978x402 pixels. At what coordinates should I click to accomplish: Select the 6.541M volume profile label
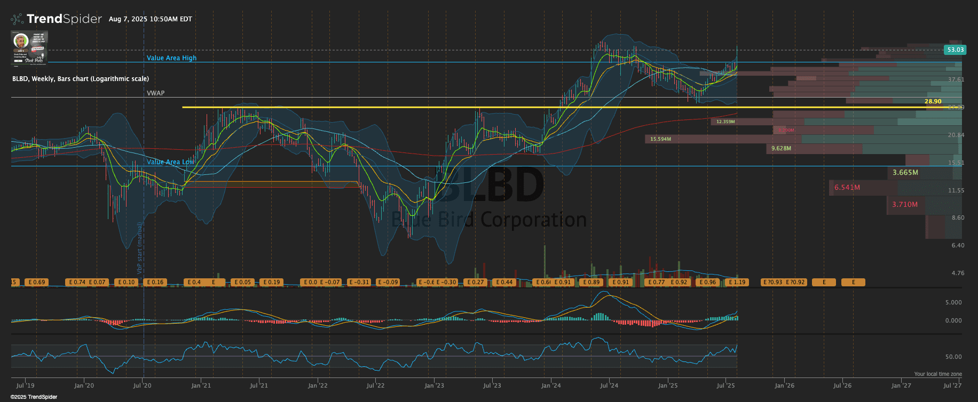coord(847,188)
